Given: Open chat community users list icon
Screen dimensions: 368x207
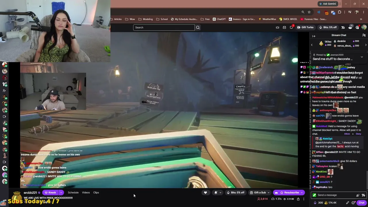Looking at the screenshot, I should point(364,35).
